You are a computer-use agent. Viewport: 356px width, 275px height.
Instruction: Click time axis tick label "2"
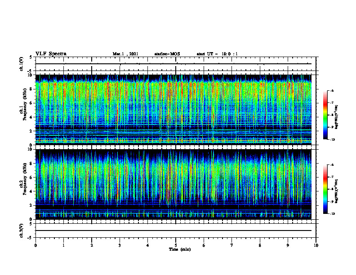pyautogui.click(x=92, y=245)
